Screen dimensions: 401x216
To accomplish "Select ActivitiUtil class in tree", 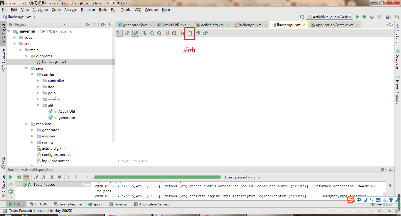I will [x=66, y=111].
